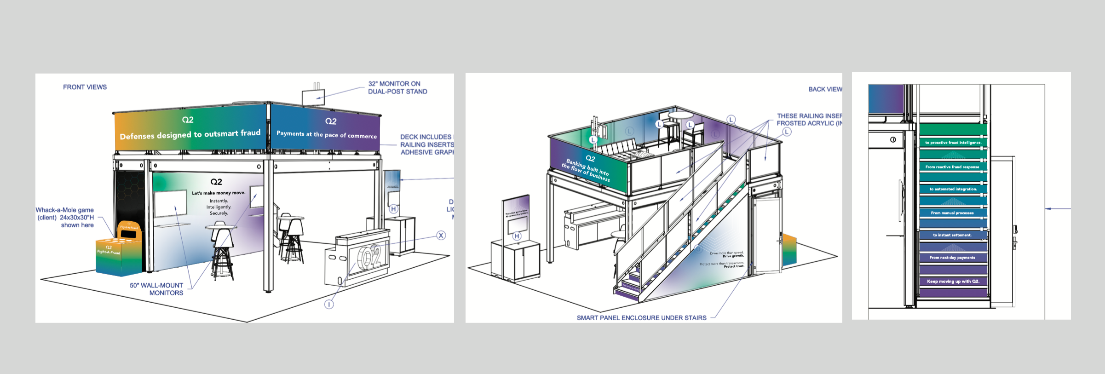1105x374 pixels.
Task: Click the circled H marker in front view
Action: pos(393,209)
